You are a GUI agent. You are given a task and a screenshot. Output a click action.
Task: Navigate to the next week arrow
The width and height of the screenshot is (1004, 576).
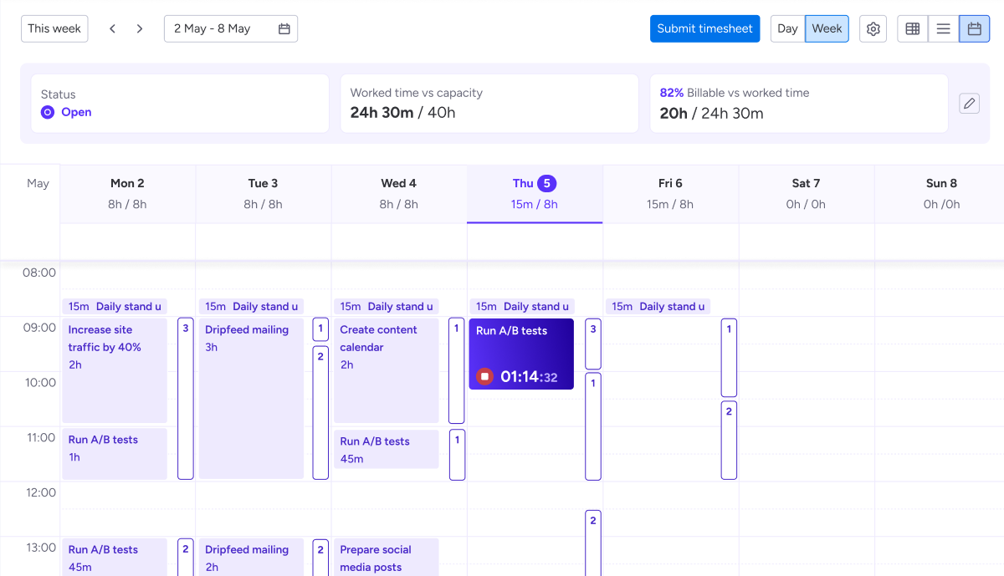click(140, 28)
